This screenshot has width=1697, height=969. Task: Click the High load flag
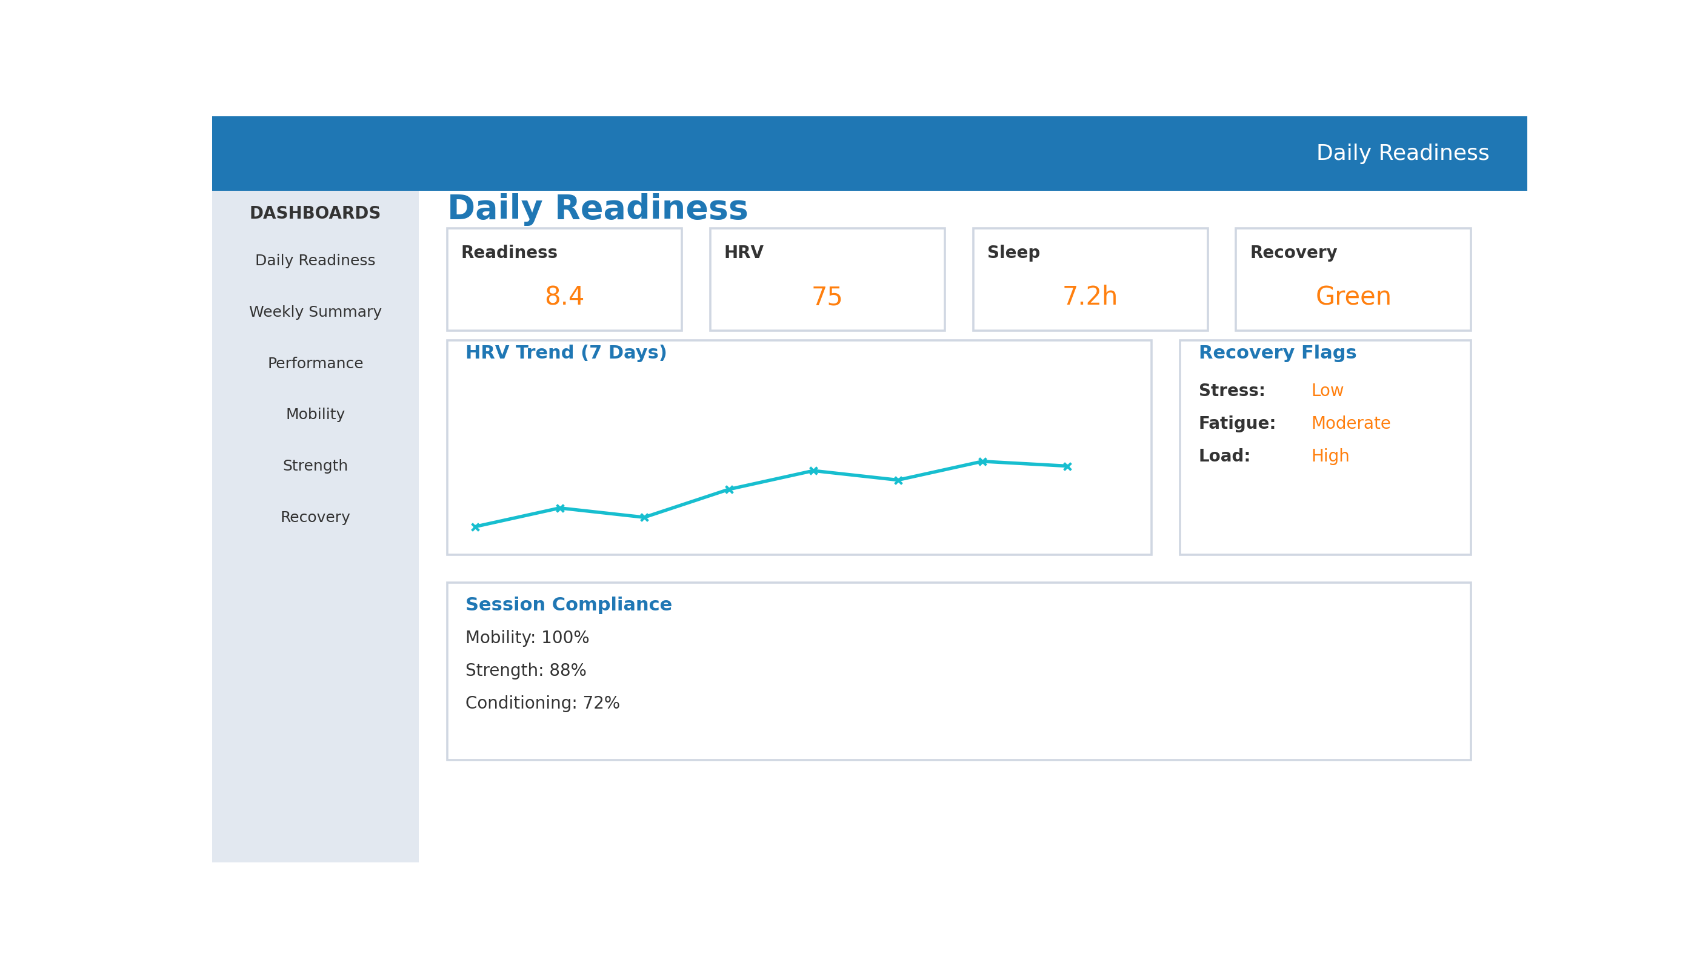(x=1329, y=455)
